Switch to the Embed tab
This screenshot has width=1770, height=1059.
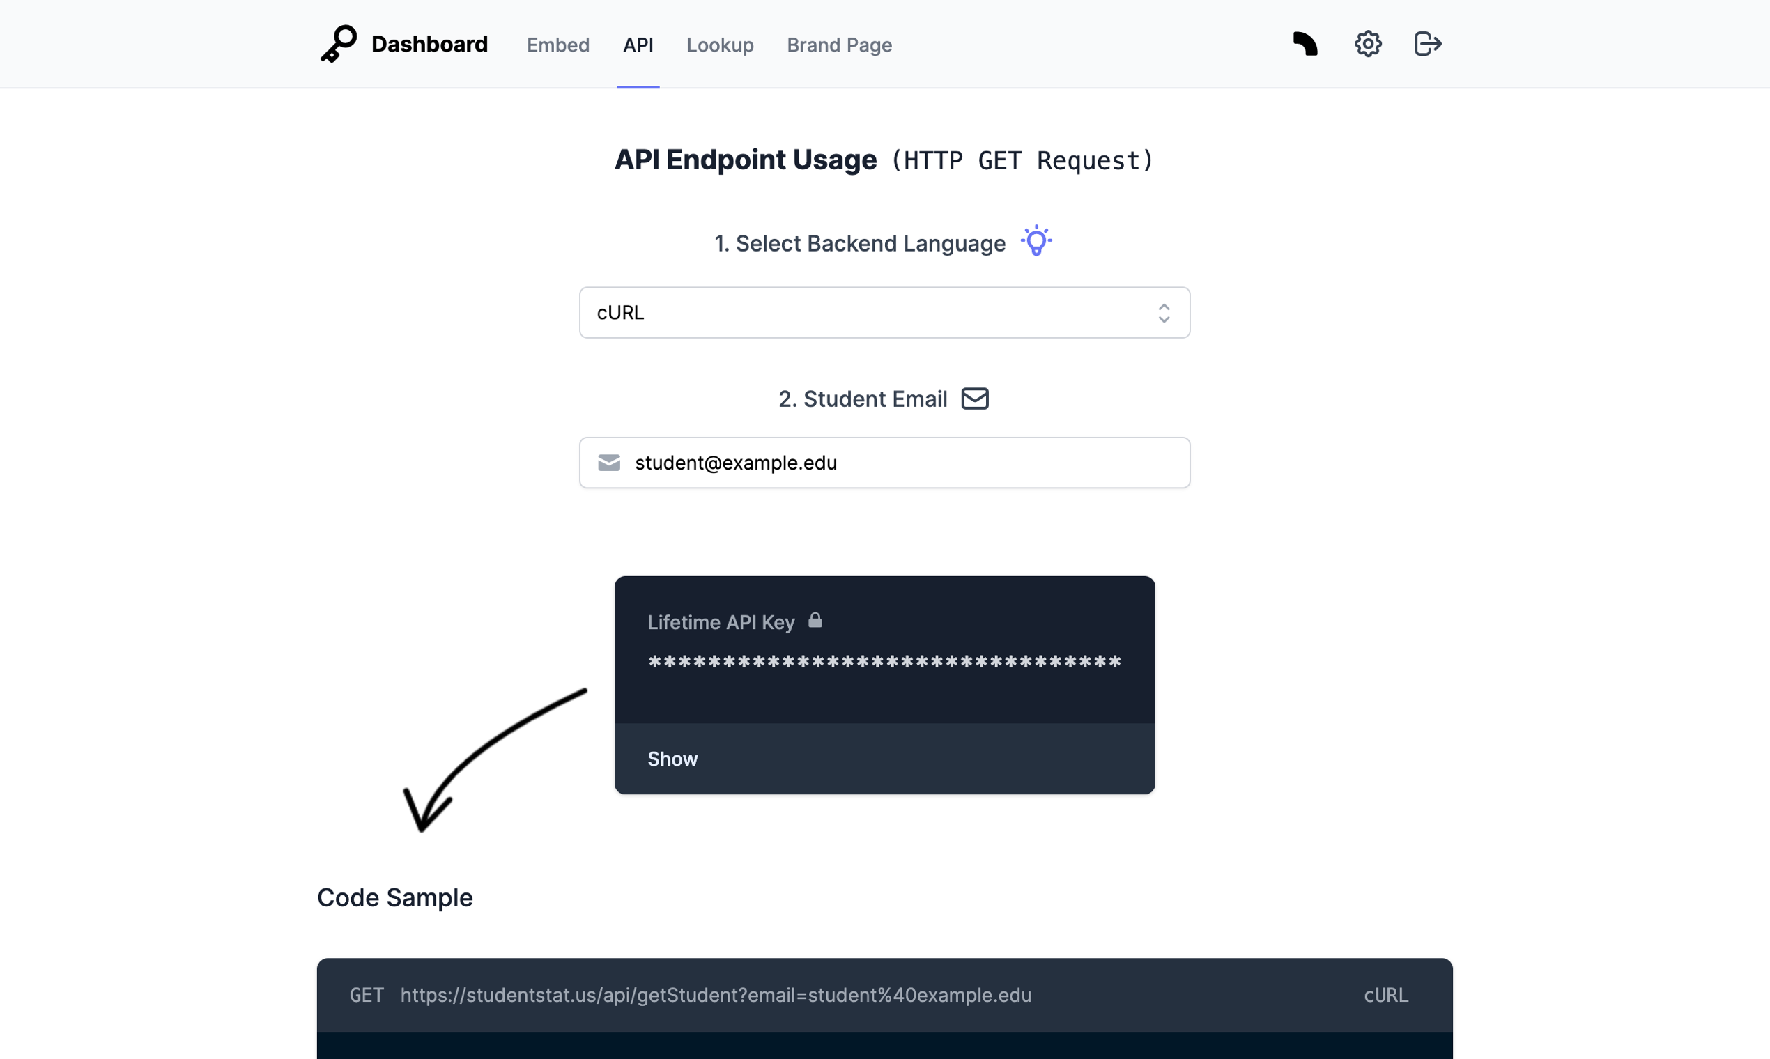[558, 45]
